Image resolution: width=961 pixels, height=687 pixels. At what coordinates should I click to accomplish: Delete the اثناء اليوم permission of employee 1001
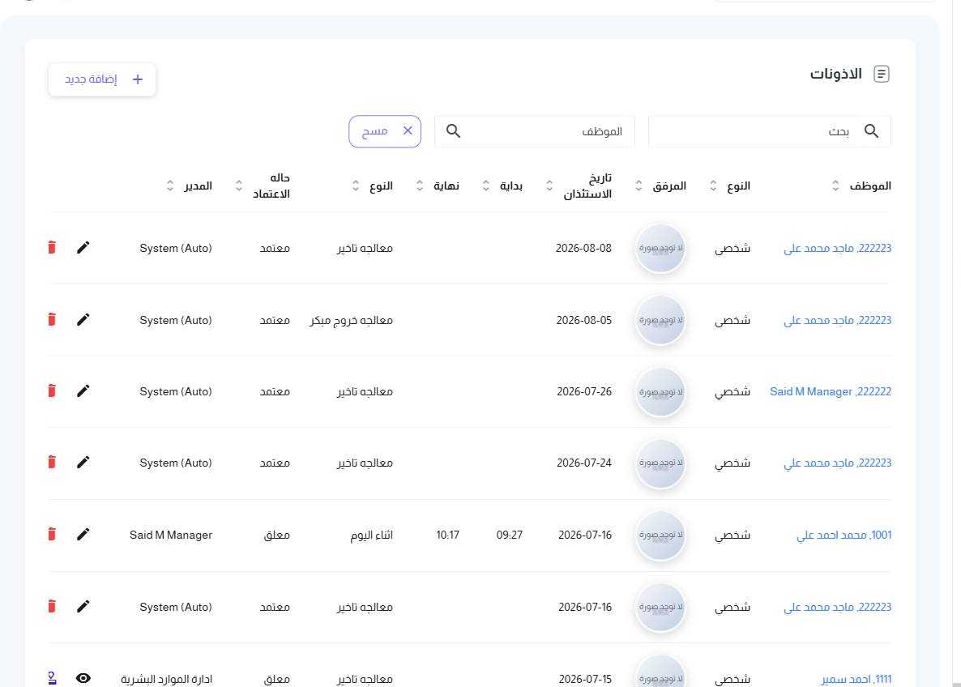(x=52, y=535)
